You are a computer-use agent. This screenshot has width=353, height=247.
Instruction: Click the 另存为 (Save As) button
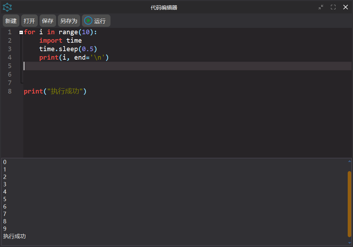tap(69, 21)
